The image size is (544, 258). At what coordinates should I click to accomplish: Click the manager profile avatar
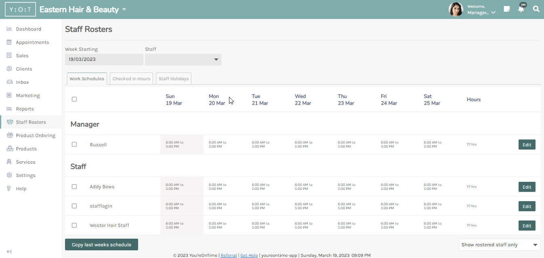pyautogui.click(x=456, y=9)
